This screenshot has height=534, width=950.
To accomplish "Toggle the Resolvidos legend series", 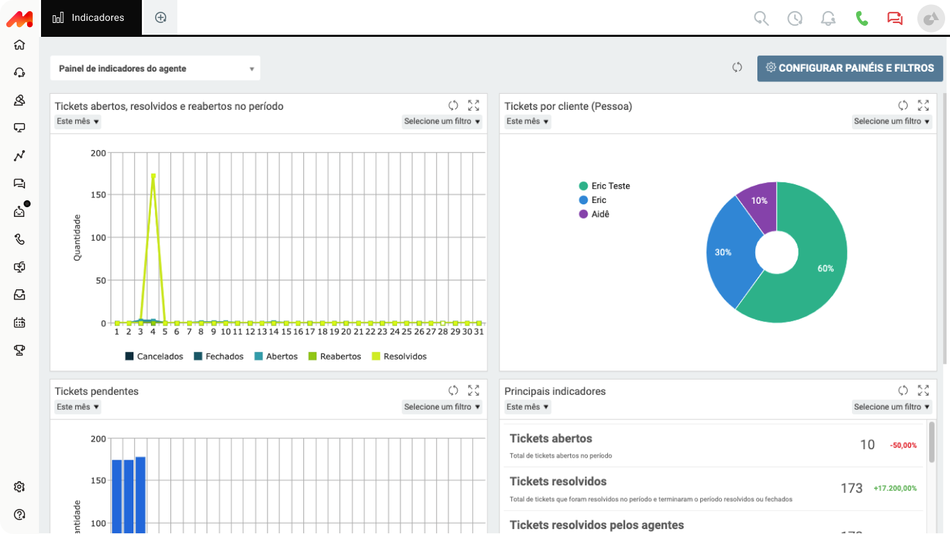I will point(399,356).
